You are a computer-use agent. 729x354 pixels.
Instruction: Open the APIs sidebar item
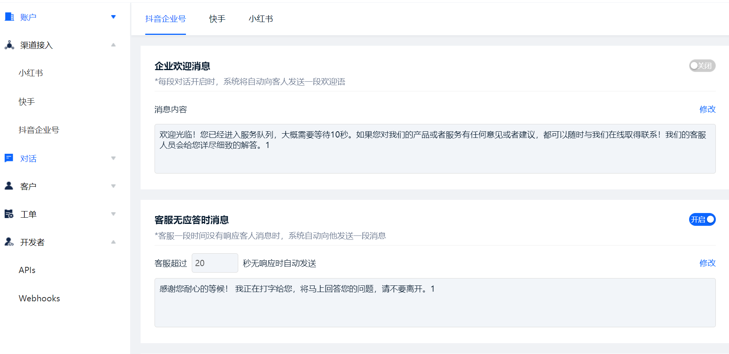(x=27, y=270)
